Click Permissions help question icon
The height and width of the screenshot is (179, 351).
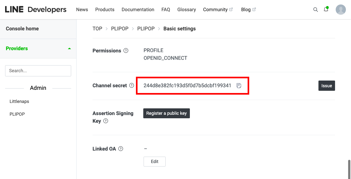pyautogui.click(x=126, y=51)
